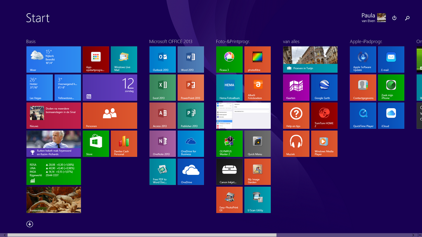Open the Weer weather tile for Nijkerk

coord(54,59)
